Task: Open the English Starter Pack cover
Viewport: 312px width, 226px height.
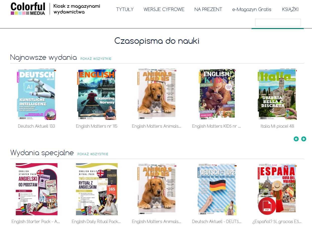Action: click(x=36, y=189)
